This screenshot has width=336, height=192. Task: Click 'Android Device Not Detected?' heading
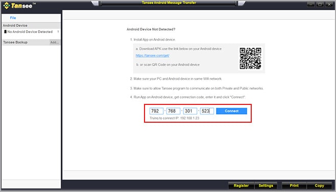[x=151, y=30]
